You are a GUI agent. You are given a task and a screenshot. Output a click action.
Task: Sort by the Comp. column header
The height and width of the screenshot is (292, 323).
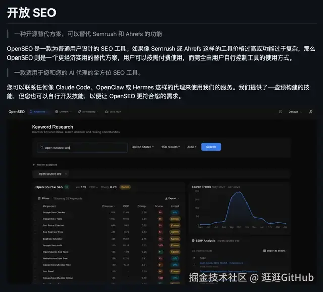coord(142,206)
